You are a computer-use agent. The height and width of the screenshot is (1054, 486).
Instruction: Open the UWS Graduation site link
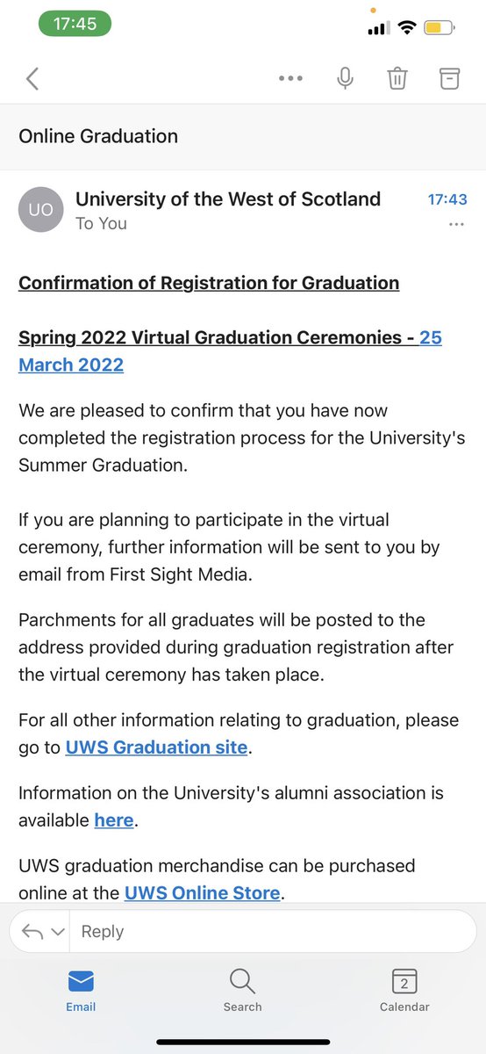click(157, 748)
